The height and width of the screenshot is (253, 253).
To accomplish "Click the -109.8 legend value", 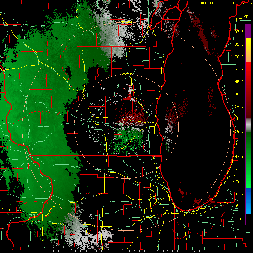I will (x=238, y=206).
